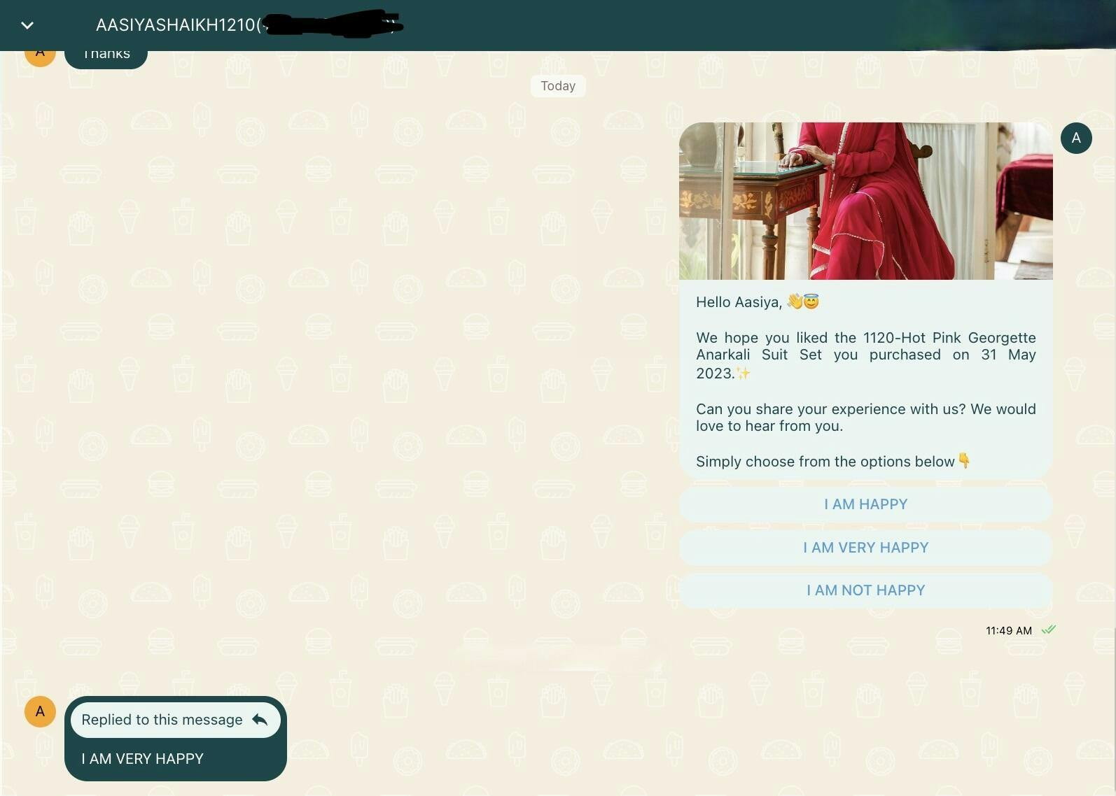Click the waving hand emoji

click(x=794, y=301)
